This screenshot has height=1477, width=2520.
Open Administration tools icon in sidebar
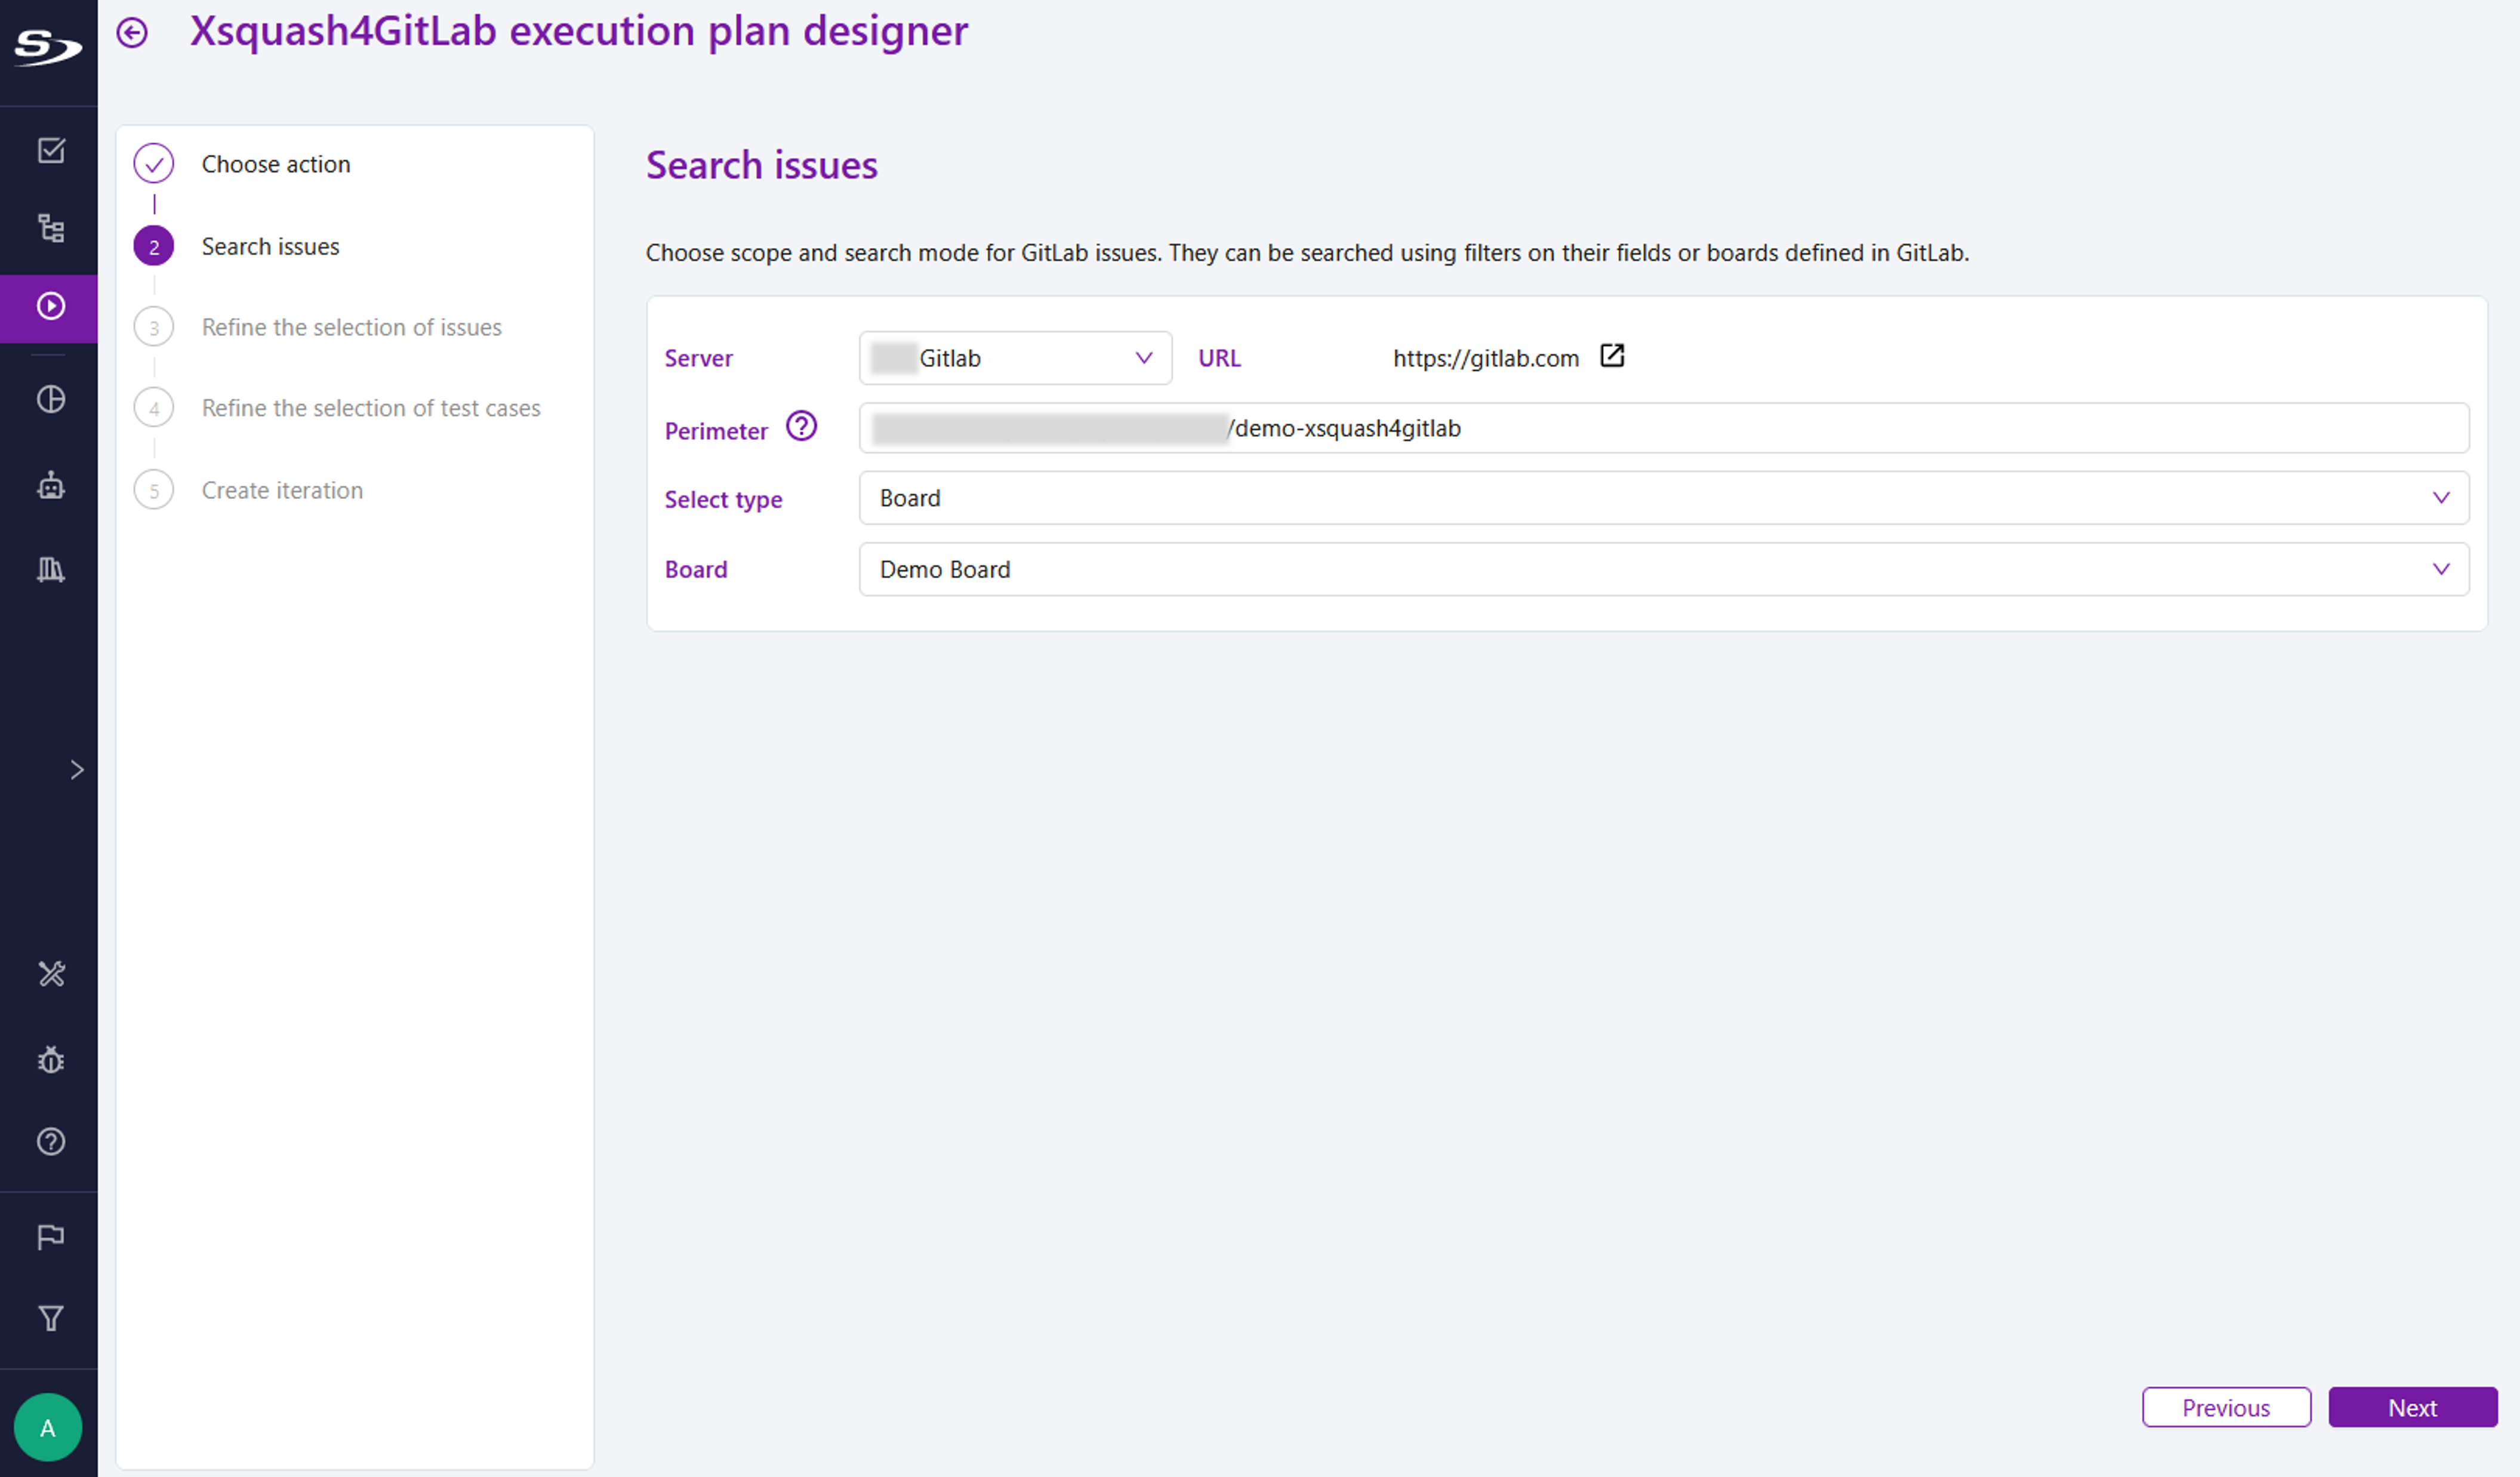coord(50,974)
